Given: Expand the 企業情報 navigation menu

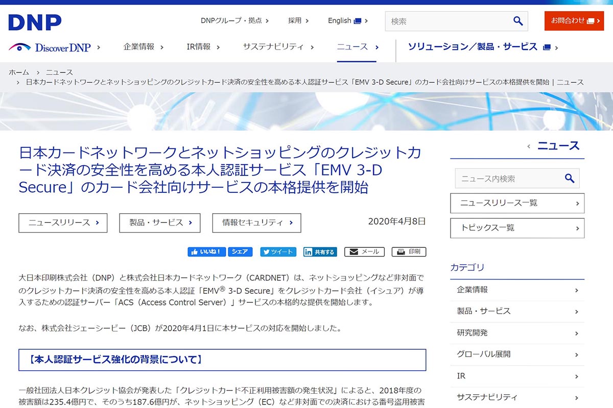Looking at the screenshot, I should [143, 47].
